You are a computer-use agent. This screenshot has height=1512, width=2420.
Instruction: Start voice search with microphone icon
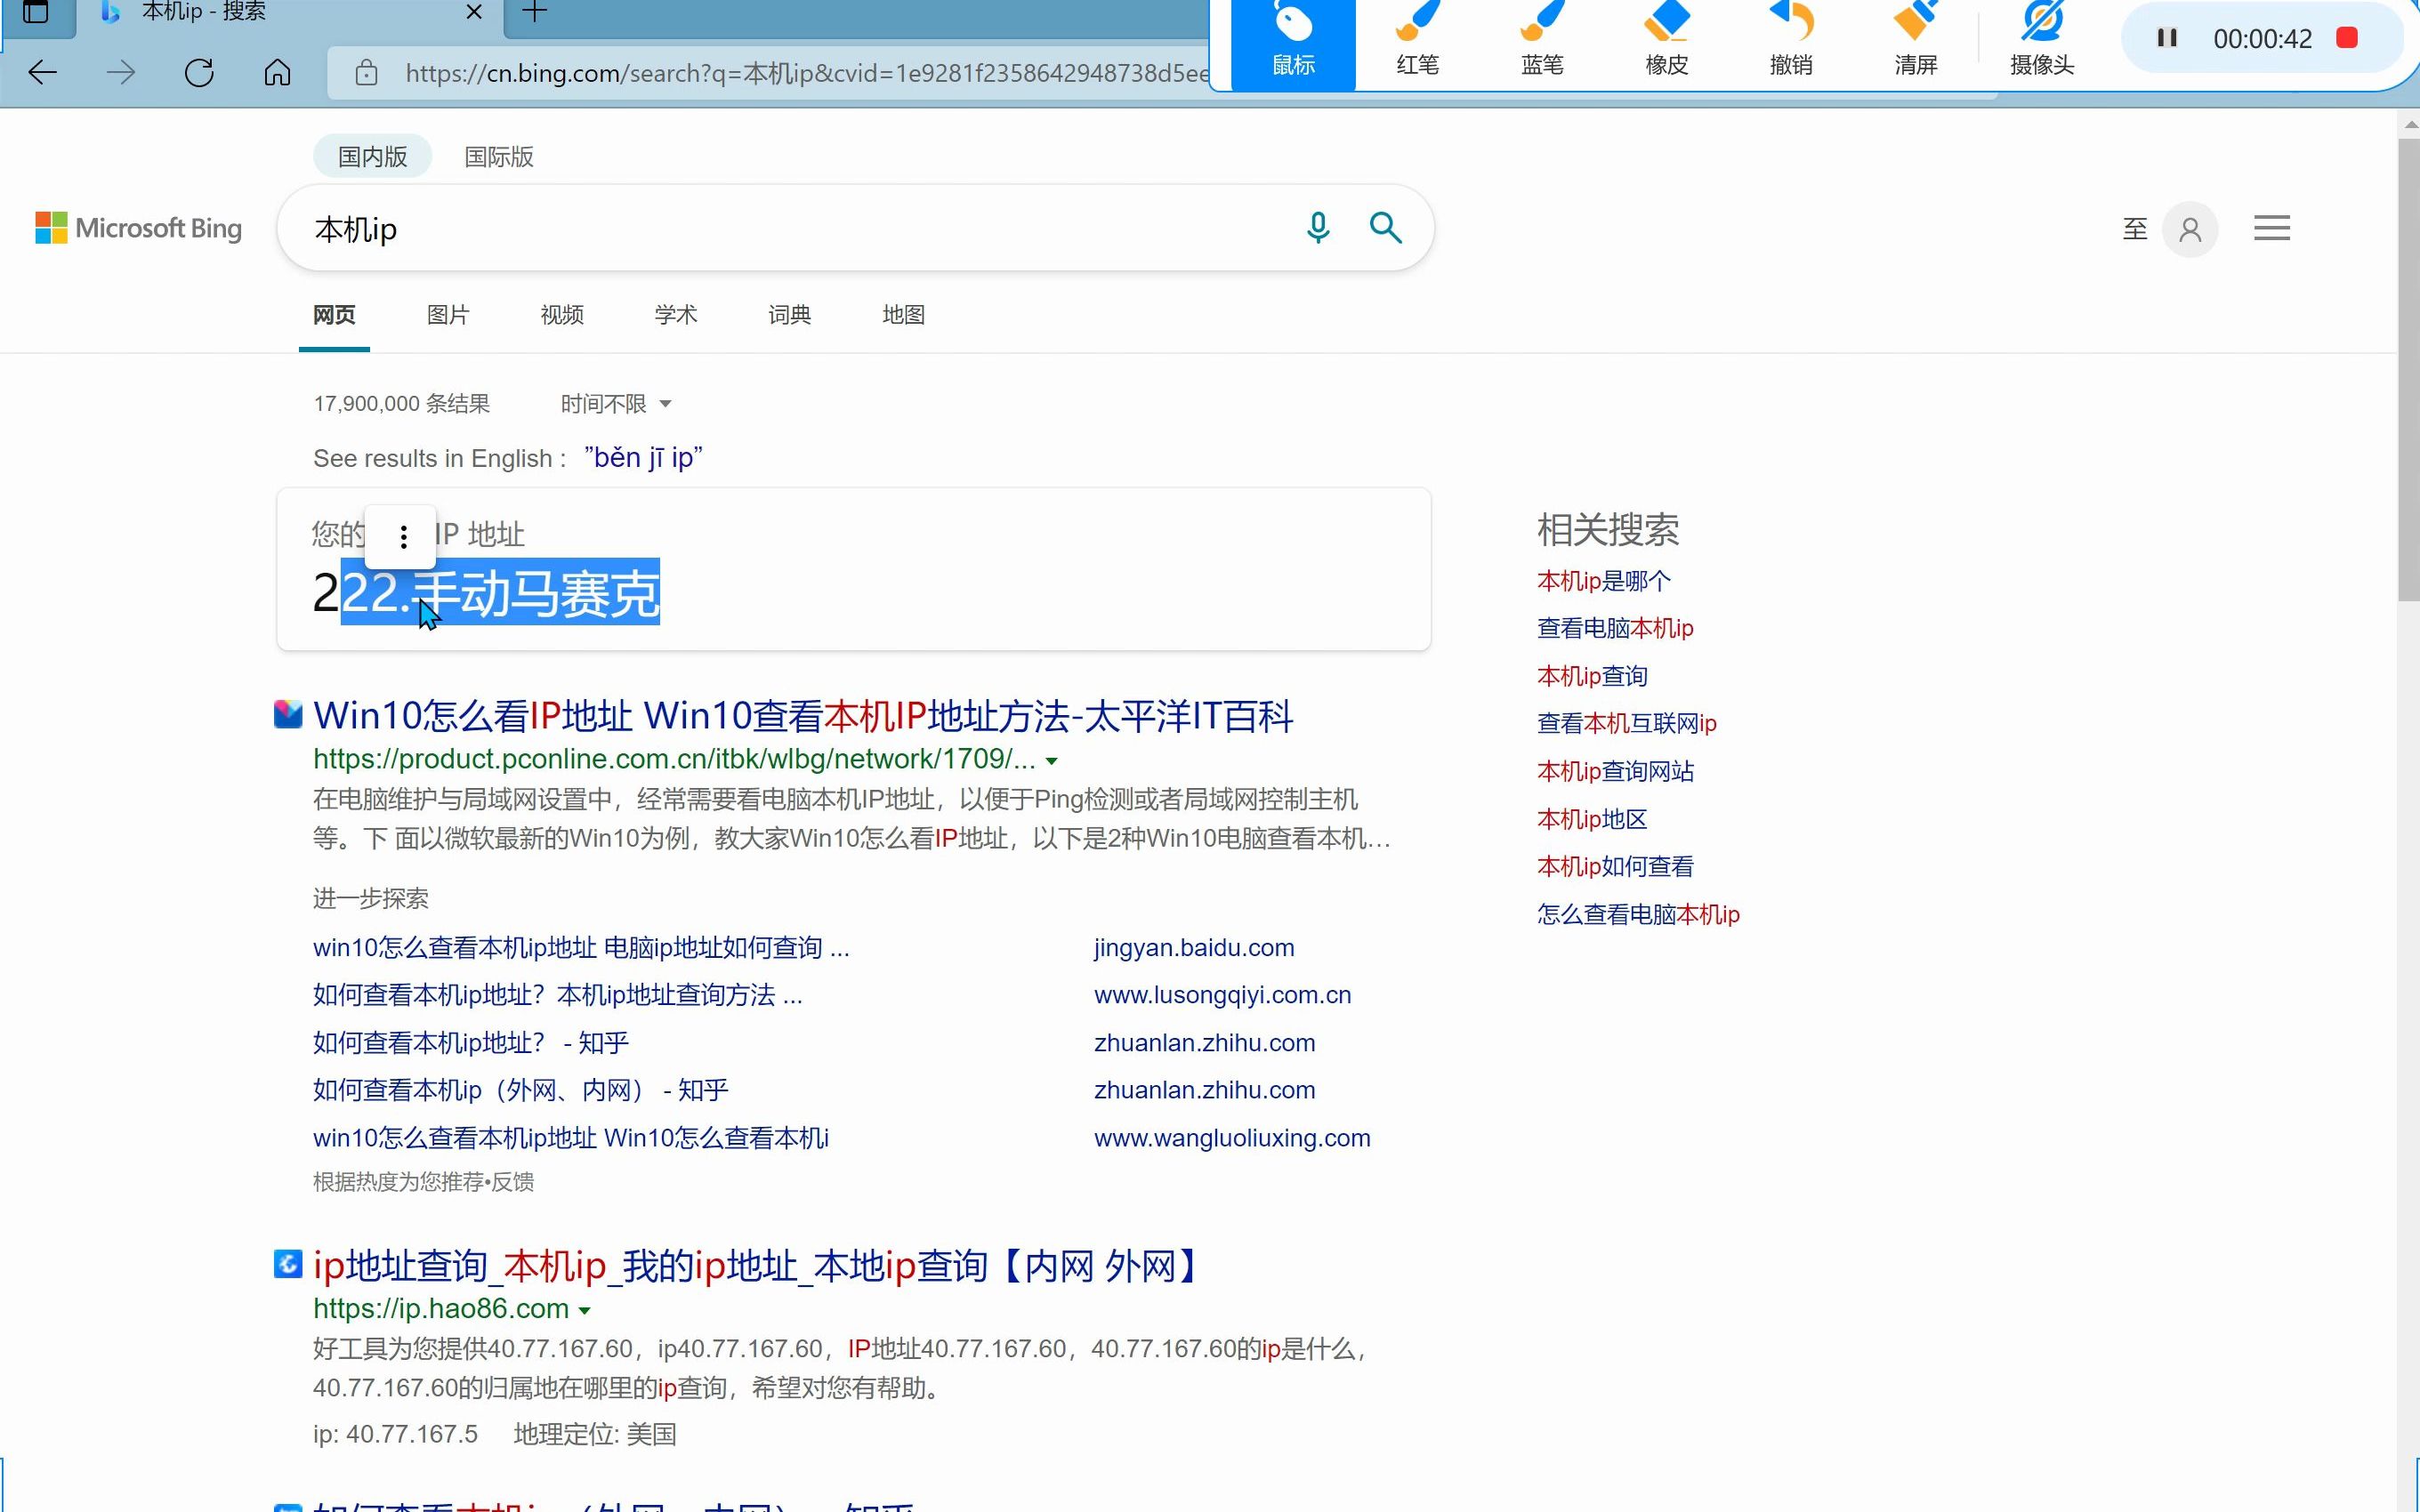tap(1318, 228)
